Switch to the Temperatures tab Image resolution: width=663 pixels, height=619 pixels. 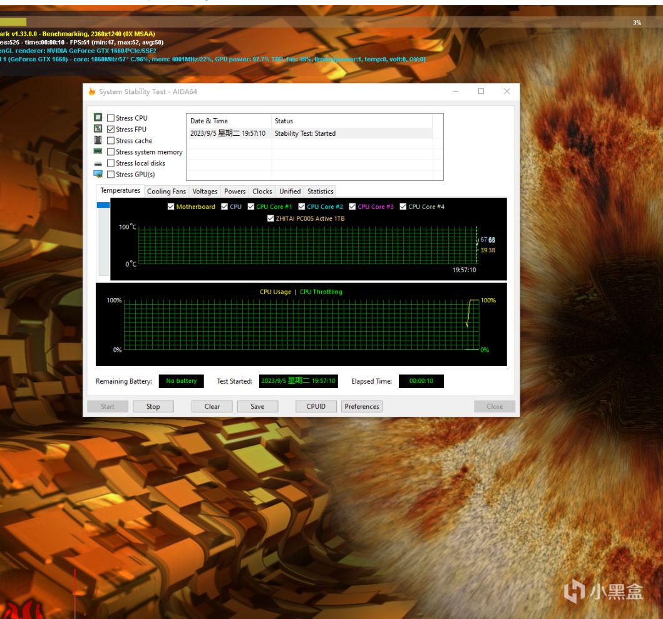[x=120, y=191]
